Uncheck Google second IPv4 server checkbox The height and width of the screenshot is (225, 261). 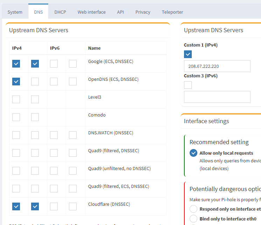35,64
